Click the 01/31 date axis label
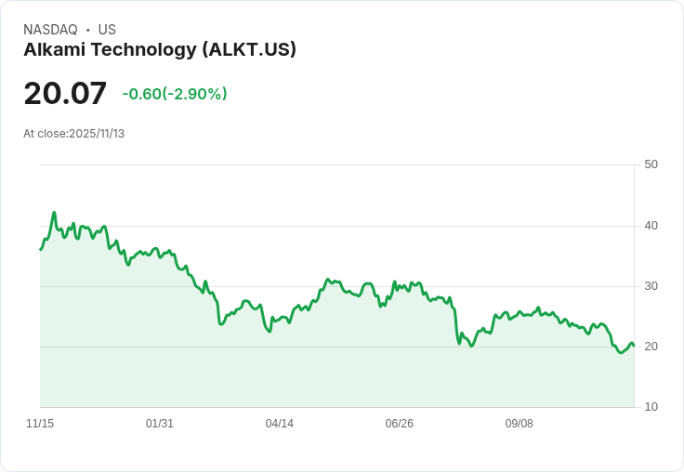The width and height of the screenshot is (684, 472). coord(160,423)
